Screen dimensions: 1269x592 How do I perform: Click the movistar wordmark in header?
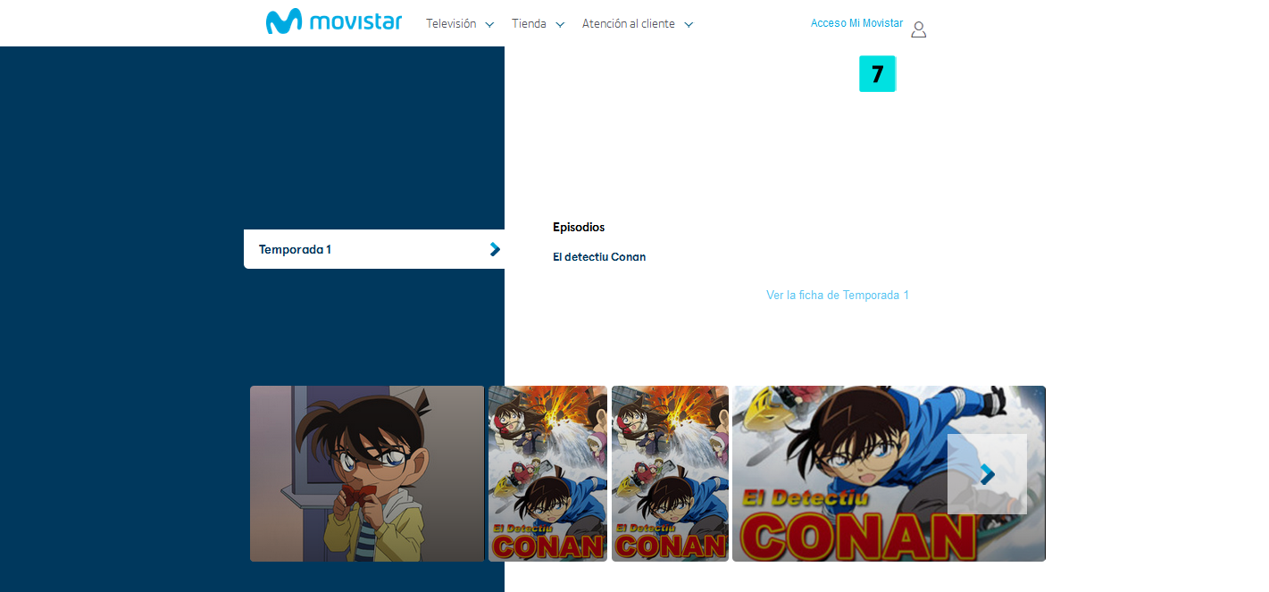[355, 22]
